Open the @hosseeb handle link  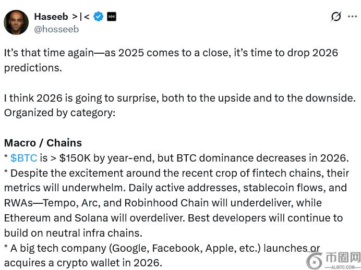[56, 29]
